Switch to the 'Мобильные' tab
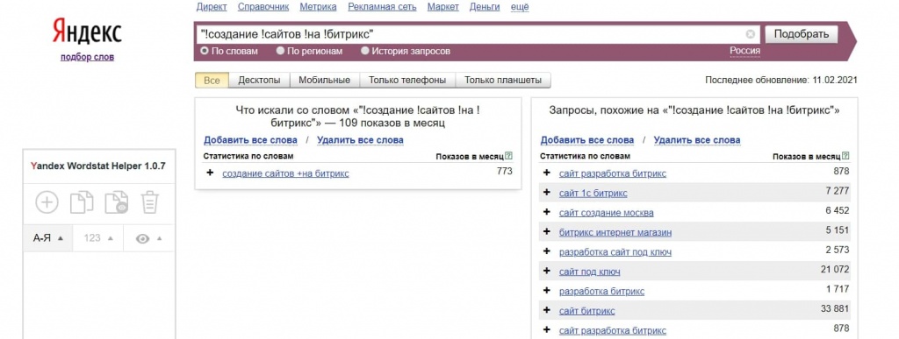Screen dimensions: 899x339 (x=325, y=80)
